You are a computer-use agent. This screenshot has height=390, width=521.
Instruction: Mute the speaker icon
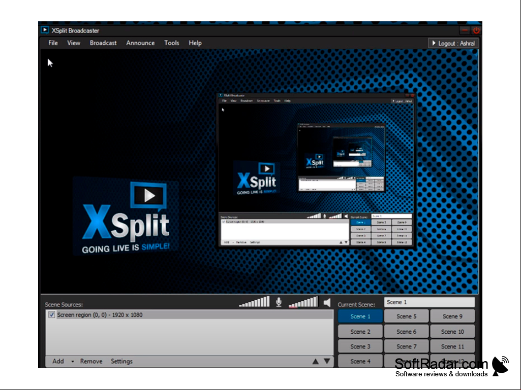(x=327, y=302)
